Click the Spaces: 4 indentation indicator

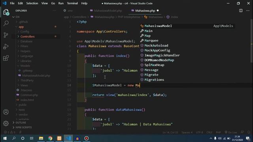pos(187,133)
